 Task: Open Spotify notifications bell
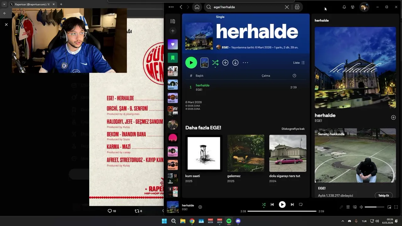[x=344, y=7]
